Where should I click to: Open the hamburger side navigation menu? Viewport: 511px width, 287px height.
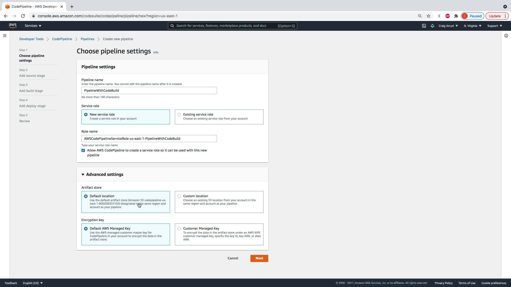pos(5,36)
